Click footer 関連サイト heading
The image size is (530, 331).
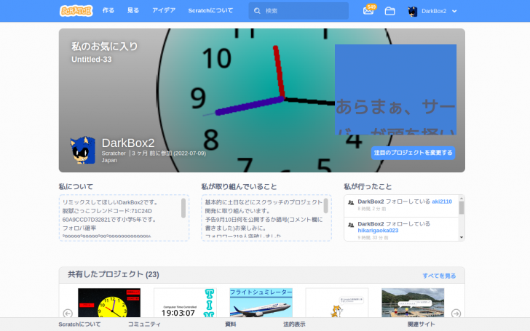tap(421, 324)
